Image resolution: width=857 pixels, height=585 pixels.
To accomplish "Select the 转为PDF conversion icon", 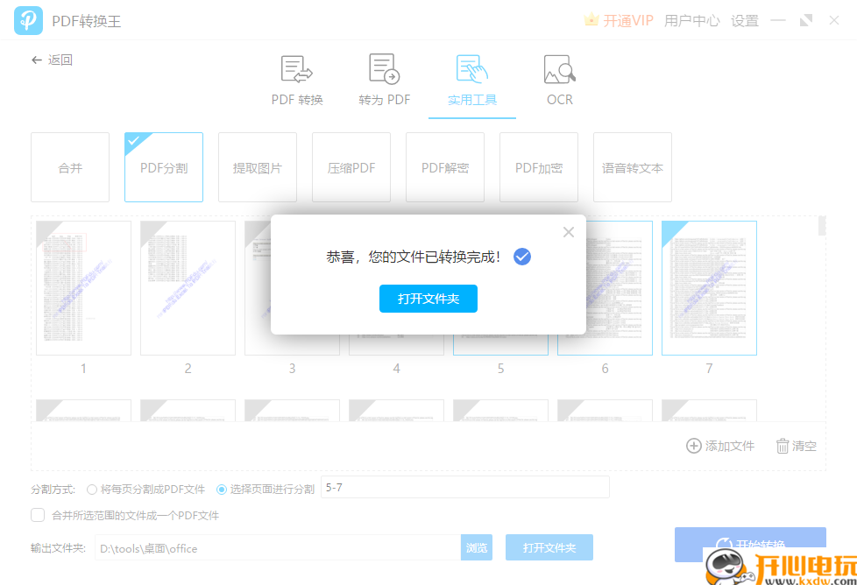I will click(x=383, y=68).
